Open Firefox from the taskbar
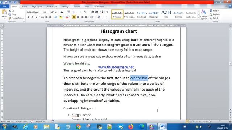 pyautogui.click(x=131, y=127)
